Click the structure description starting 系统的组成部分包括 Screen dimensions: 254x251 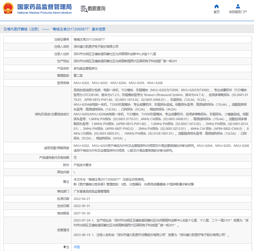coord(161,114)
